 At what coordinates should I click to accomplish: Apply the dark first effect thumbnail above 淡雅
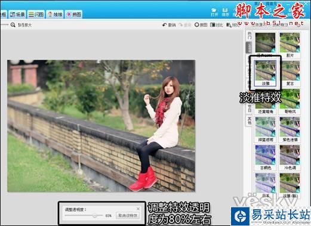pos(266,45)
